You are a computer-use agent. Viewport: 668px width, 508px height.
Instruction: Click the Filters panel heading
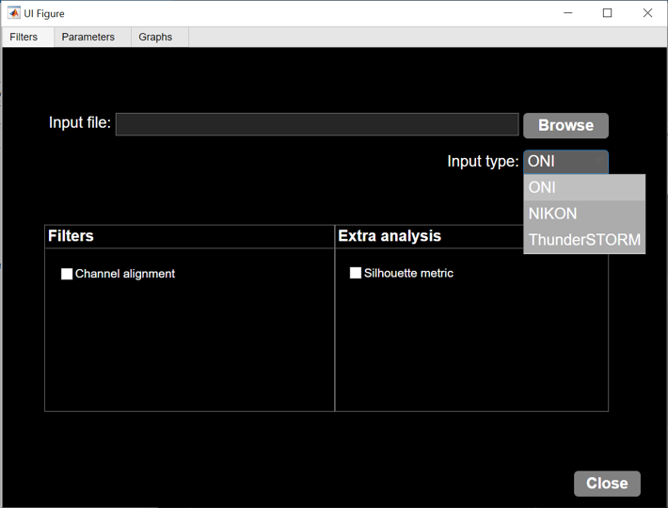click(x=71, y=236)
